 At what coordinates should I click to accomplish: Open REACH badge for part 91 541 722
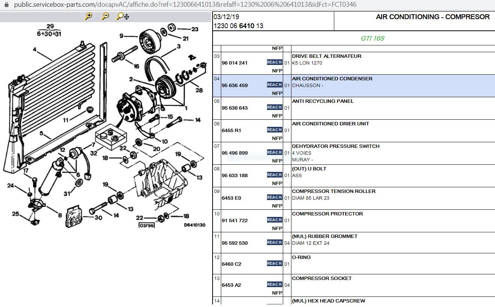275,220
